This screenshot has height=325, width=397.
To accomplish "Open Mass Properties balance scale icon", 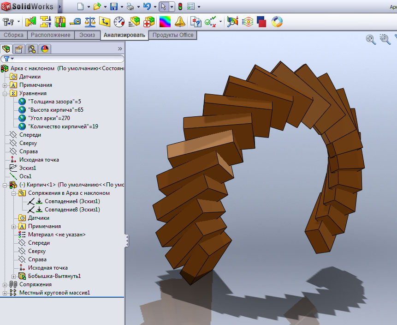I will (x=90, y=22).
